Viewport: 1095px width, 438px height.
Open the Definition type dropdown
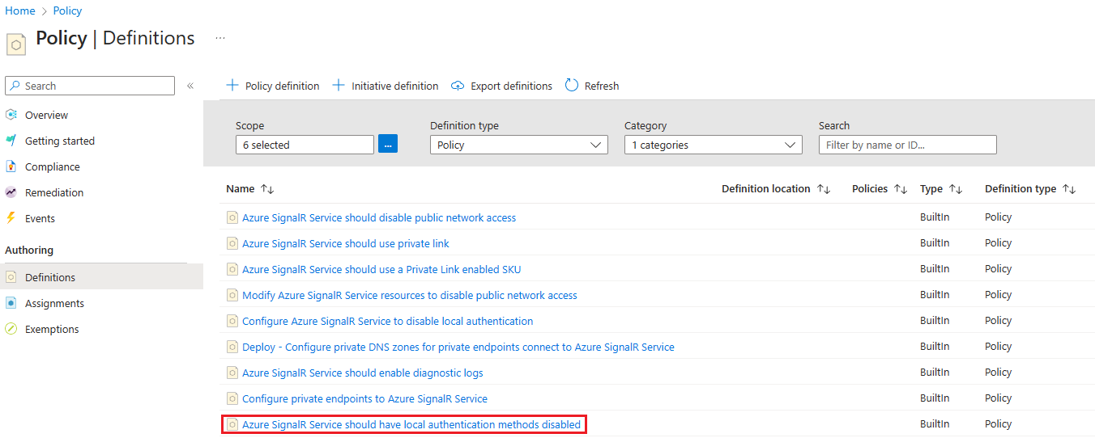(x=518, y=145)
